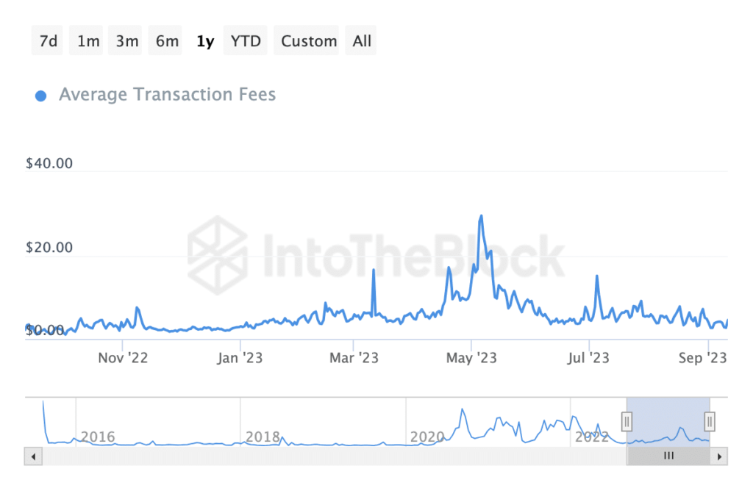Screen dimensions: 753x502
Task: Switch to YTD range
Action: [246, 41]
